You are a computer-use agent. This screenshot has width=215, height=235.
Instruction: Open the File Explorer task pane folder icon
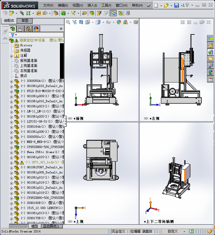[x=210, y=58]
